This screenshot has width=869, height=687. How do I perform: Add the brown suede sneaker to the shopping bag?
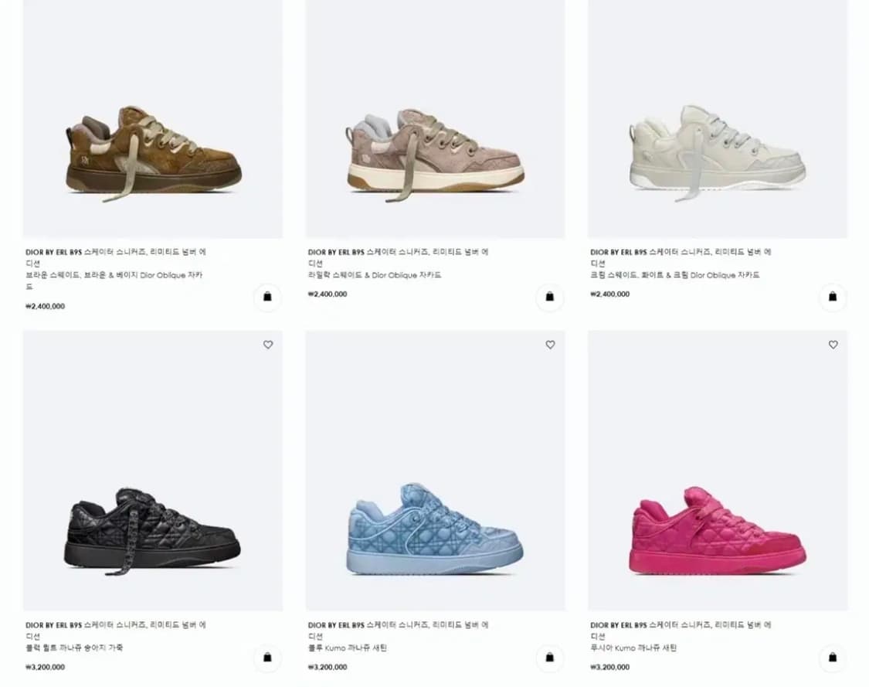pos(267,298)
